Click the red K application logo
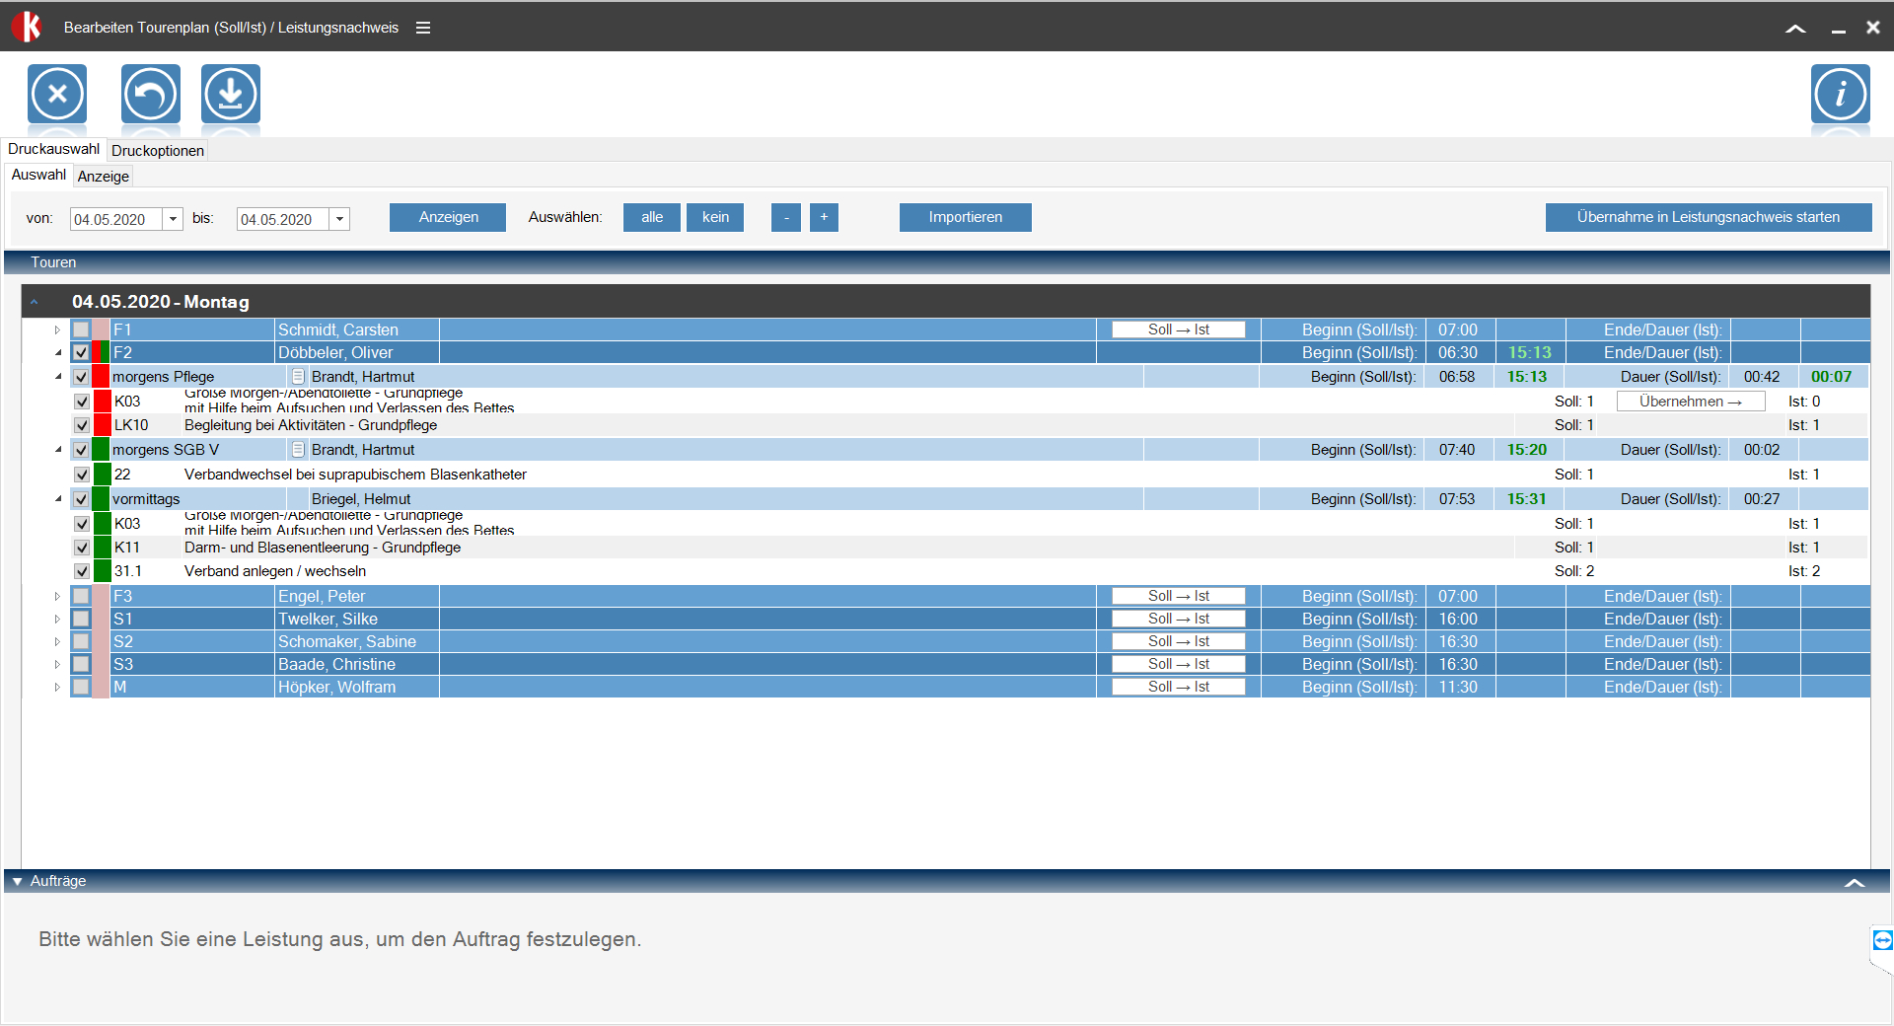This screenshot has height=1026, width=1894. click(27, 27)
